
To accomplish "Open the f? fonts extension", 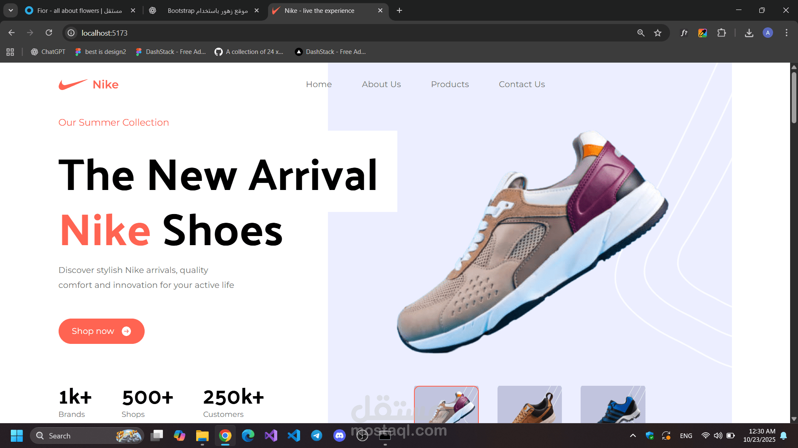I will (x=684, y=33).
